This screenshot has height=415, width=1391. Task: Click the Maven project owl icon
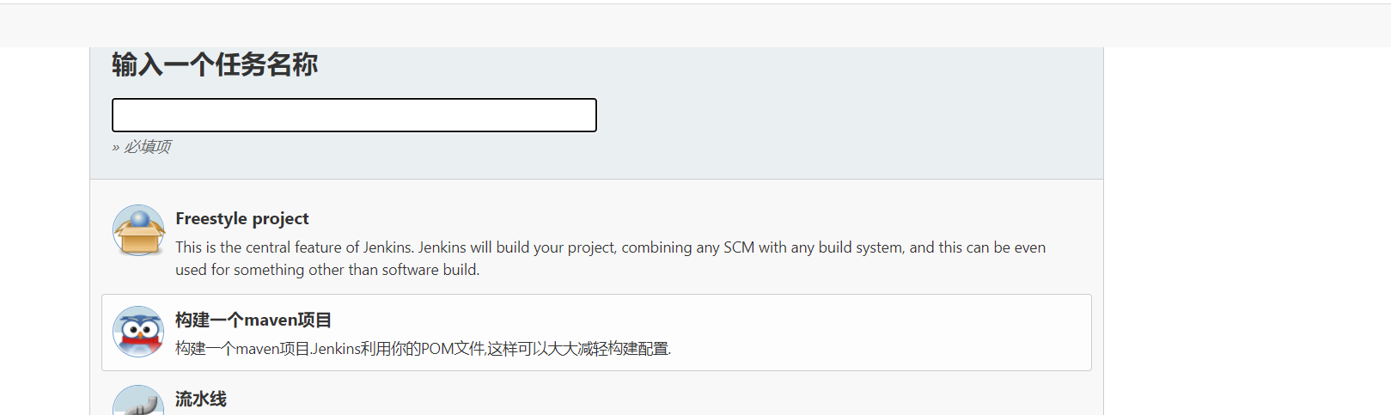pos(138,332)
